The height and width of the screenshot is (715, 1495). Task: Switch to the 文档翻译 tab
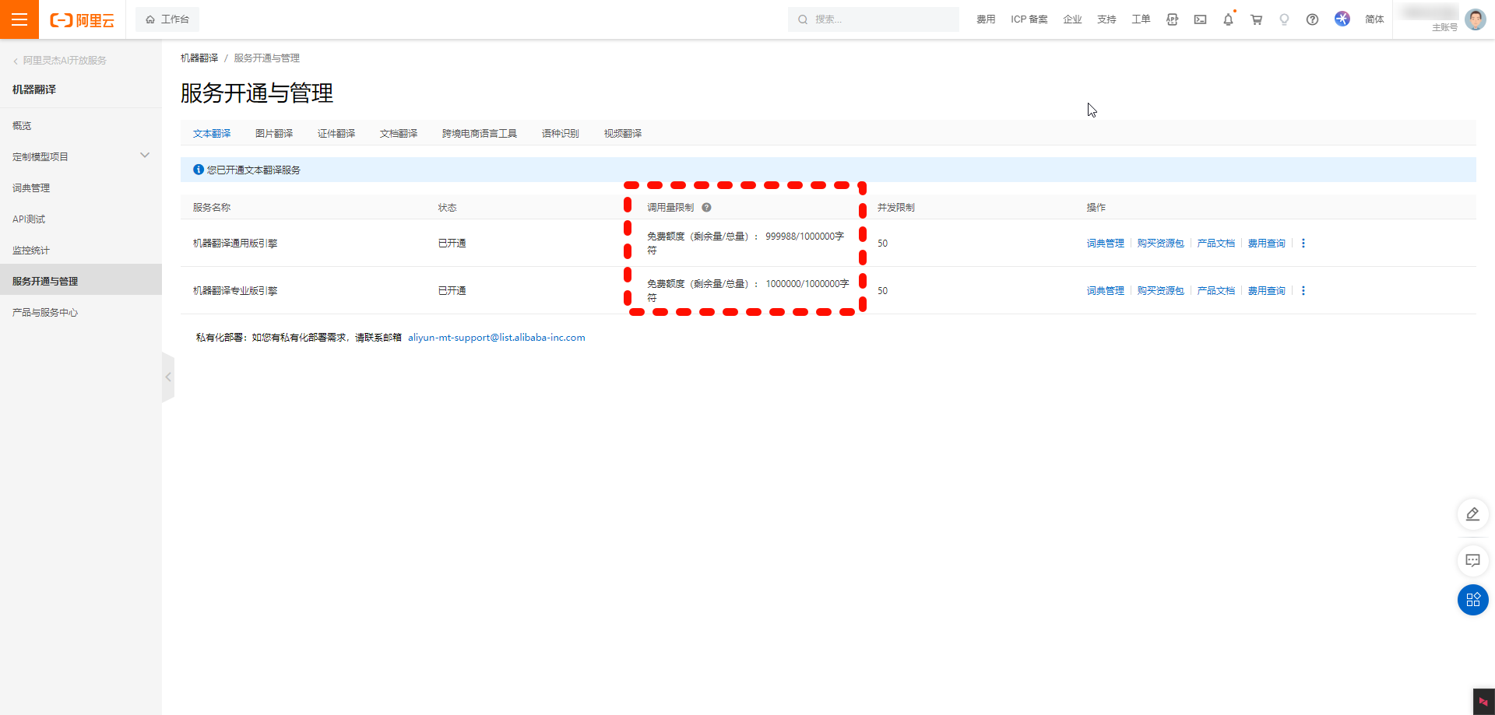tap(399, 134)
